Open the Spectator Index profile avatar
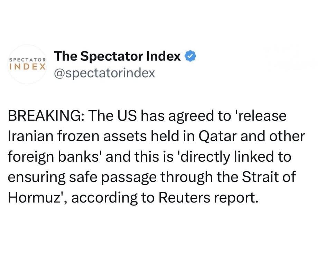The width and height of the screenshot is (336, 256). [27, 64]
